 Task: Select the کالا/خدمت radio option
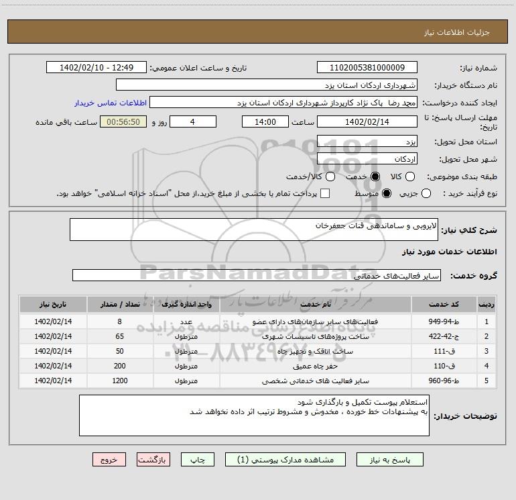click(x=330, y=177)
